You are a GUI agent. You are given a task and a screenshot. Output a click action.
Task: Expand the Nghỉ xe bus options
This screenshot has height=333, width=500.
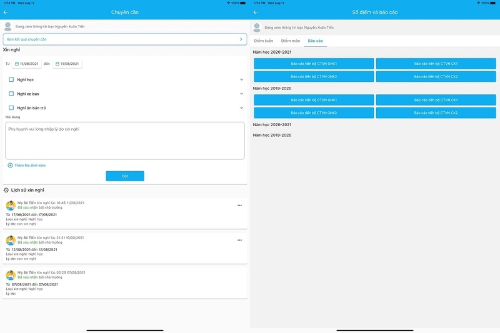(241, 94)
